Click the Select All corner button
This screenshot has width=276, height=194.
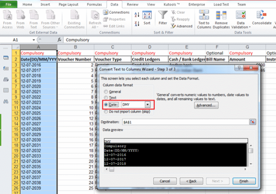click(16, 47)
